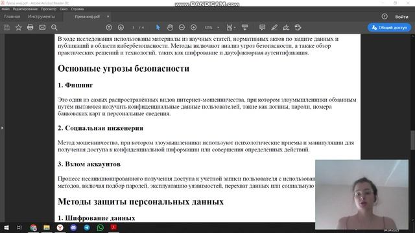Viewport: 415px width, 233px height.
Task: Open Task View on the taskbar
Action: click(x=19, y=227)
